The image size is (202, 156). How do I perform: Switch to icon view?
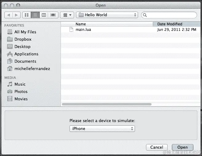(x=27, y=15)
